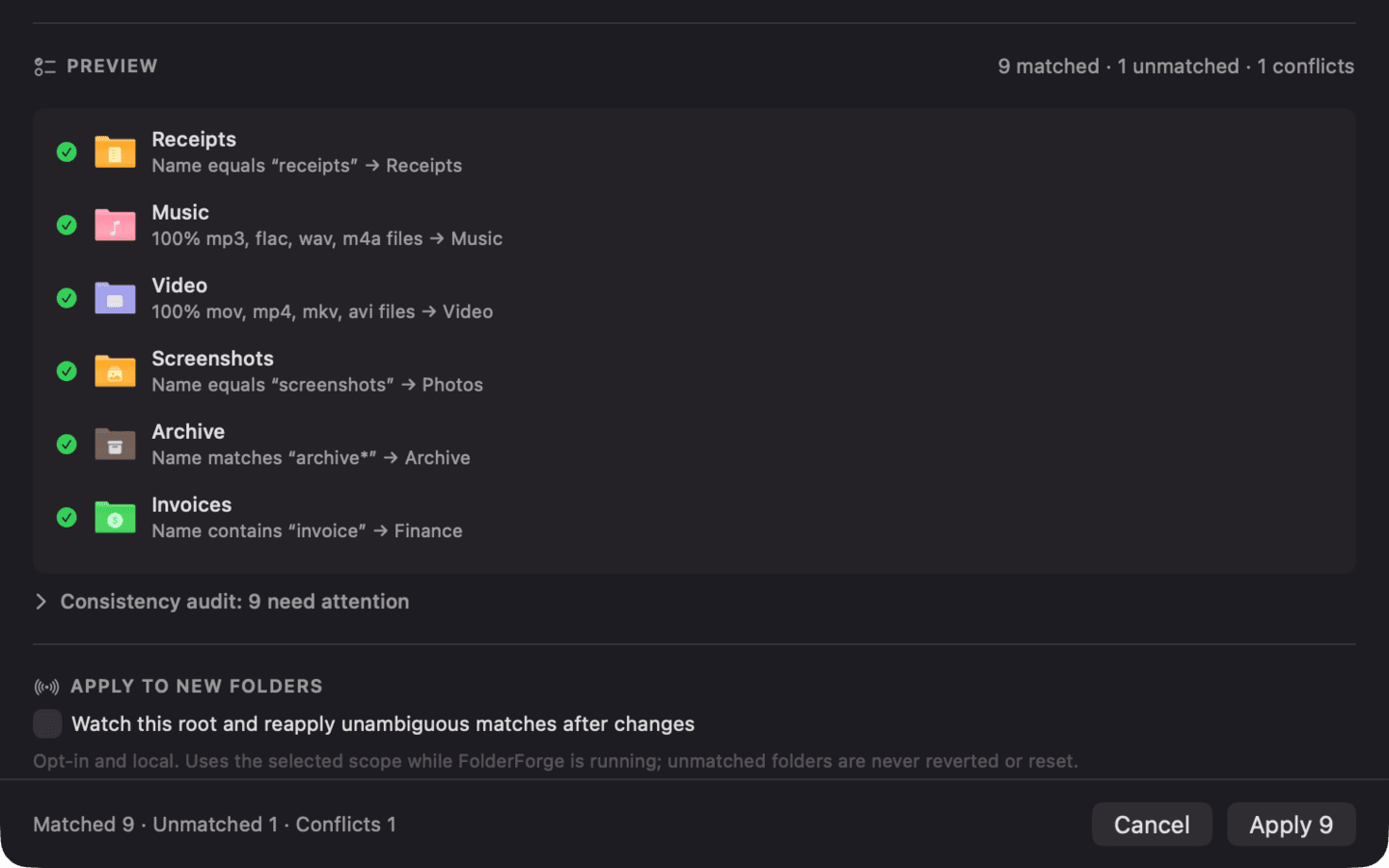
Task: Select the Archive row title
Action: [188, 432]
